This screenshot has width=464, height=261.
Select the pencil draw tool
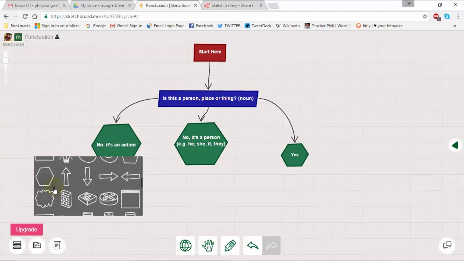(230, 246)
